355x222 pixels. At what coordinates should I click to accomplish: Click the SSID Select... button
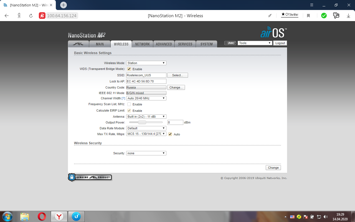click(x=177, y=75)
